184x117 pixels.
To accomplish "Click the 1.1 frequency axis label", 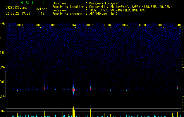I will [x=2, y=38].
